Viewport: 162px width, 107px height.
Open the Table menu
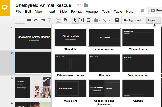[x=118, y=11]
